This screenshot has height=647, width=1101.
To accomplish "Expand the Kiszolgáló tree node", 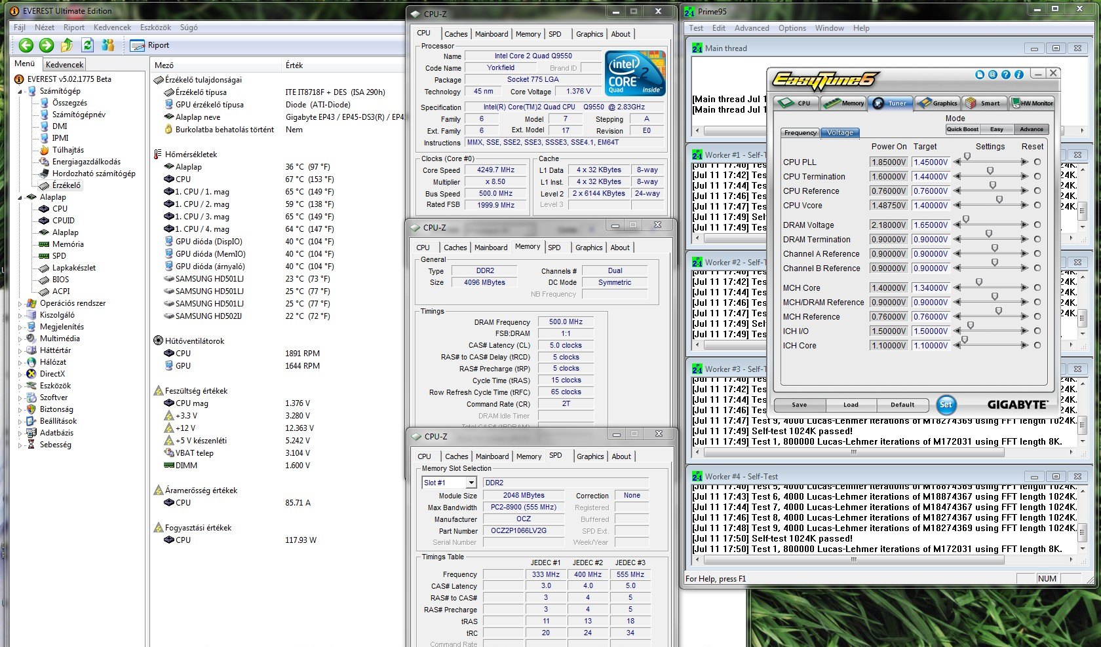I will [x=20, y=315].
